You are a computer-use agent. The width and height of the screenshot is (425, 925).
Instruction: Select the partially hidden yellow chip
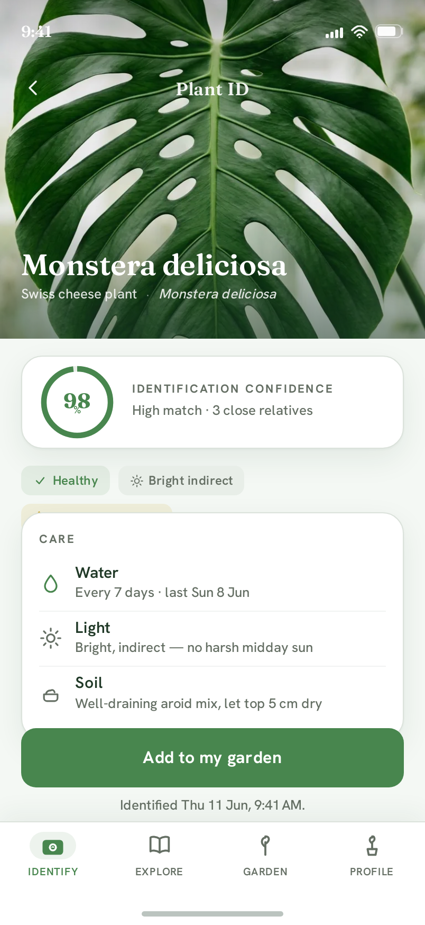(x=97, y=509)
